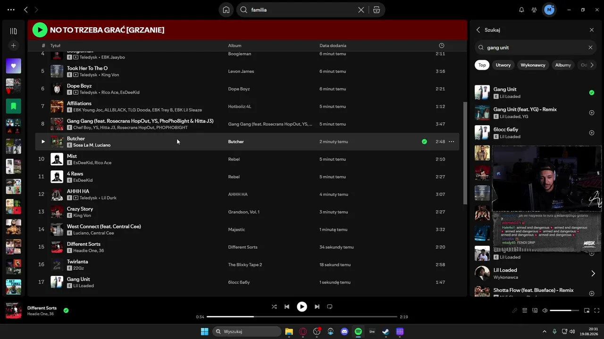Image resolution: width=604 pixels, height=339 pixels.
Task: Collapse Your Library sidebar
Action: 13,31
